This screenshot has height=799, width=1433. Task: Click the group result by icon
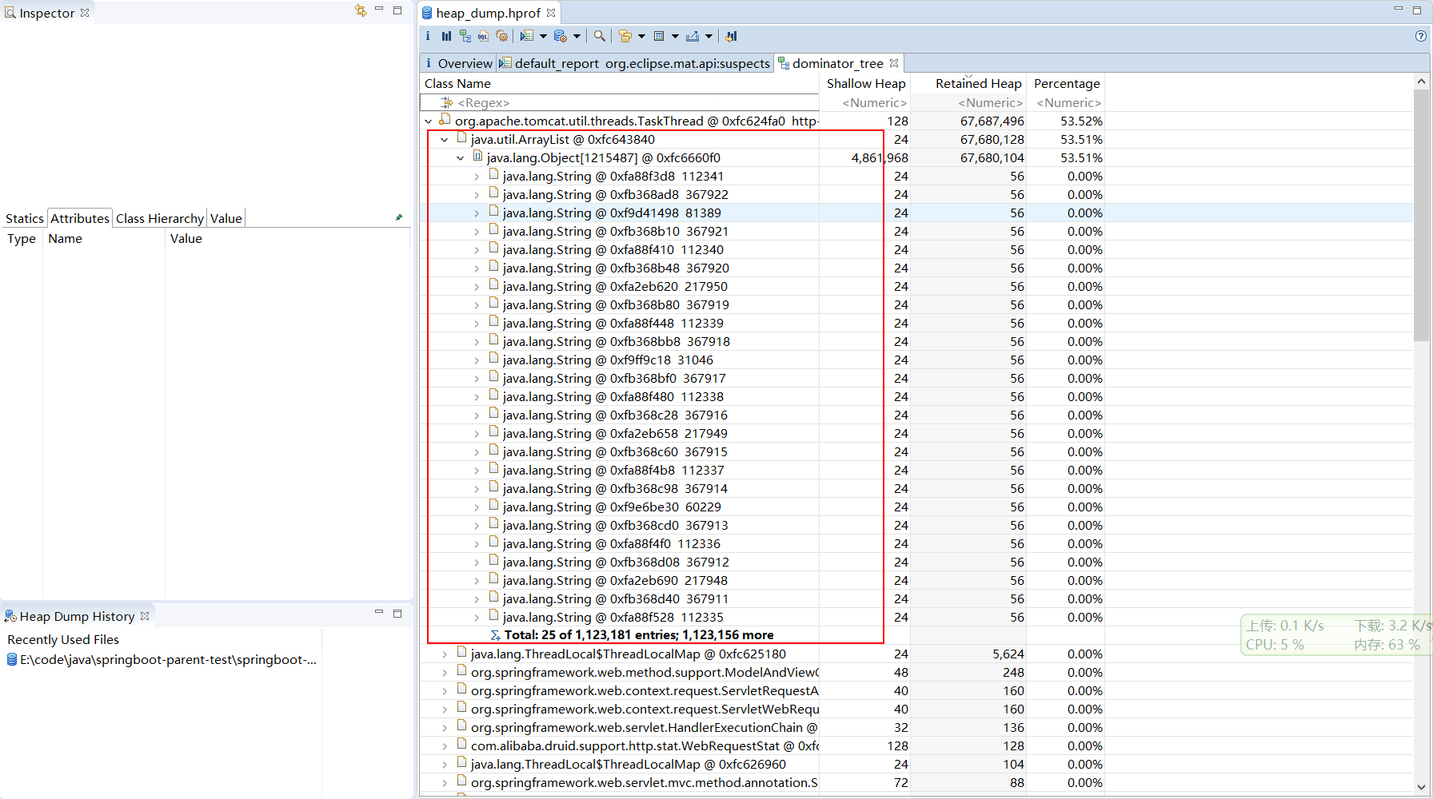pos(625,36)
